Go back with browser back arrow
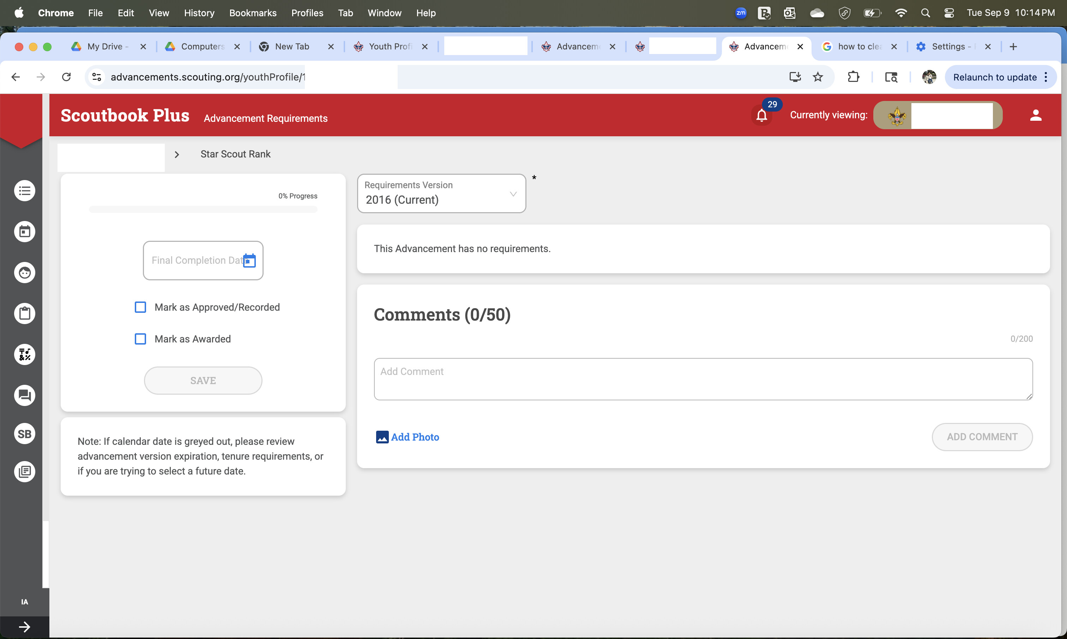The width and height of the screenshot is (1067, 639). pyautogui.click(x=16, y=77)
